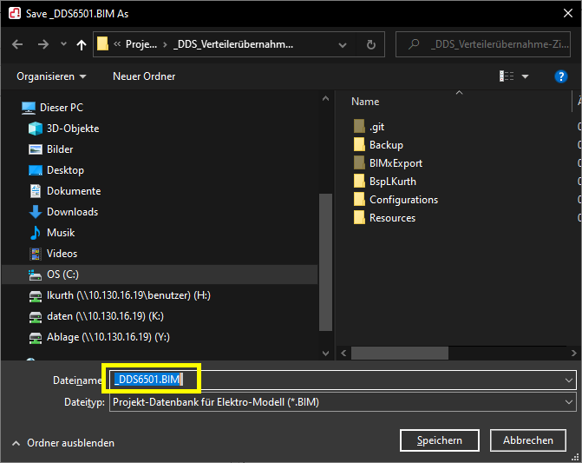Click the BspLKurth folder icon
582x463 pixels.
pyautogui.click(x=359, y=181)
